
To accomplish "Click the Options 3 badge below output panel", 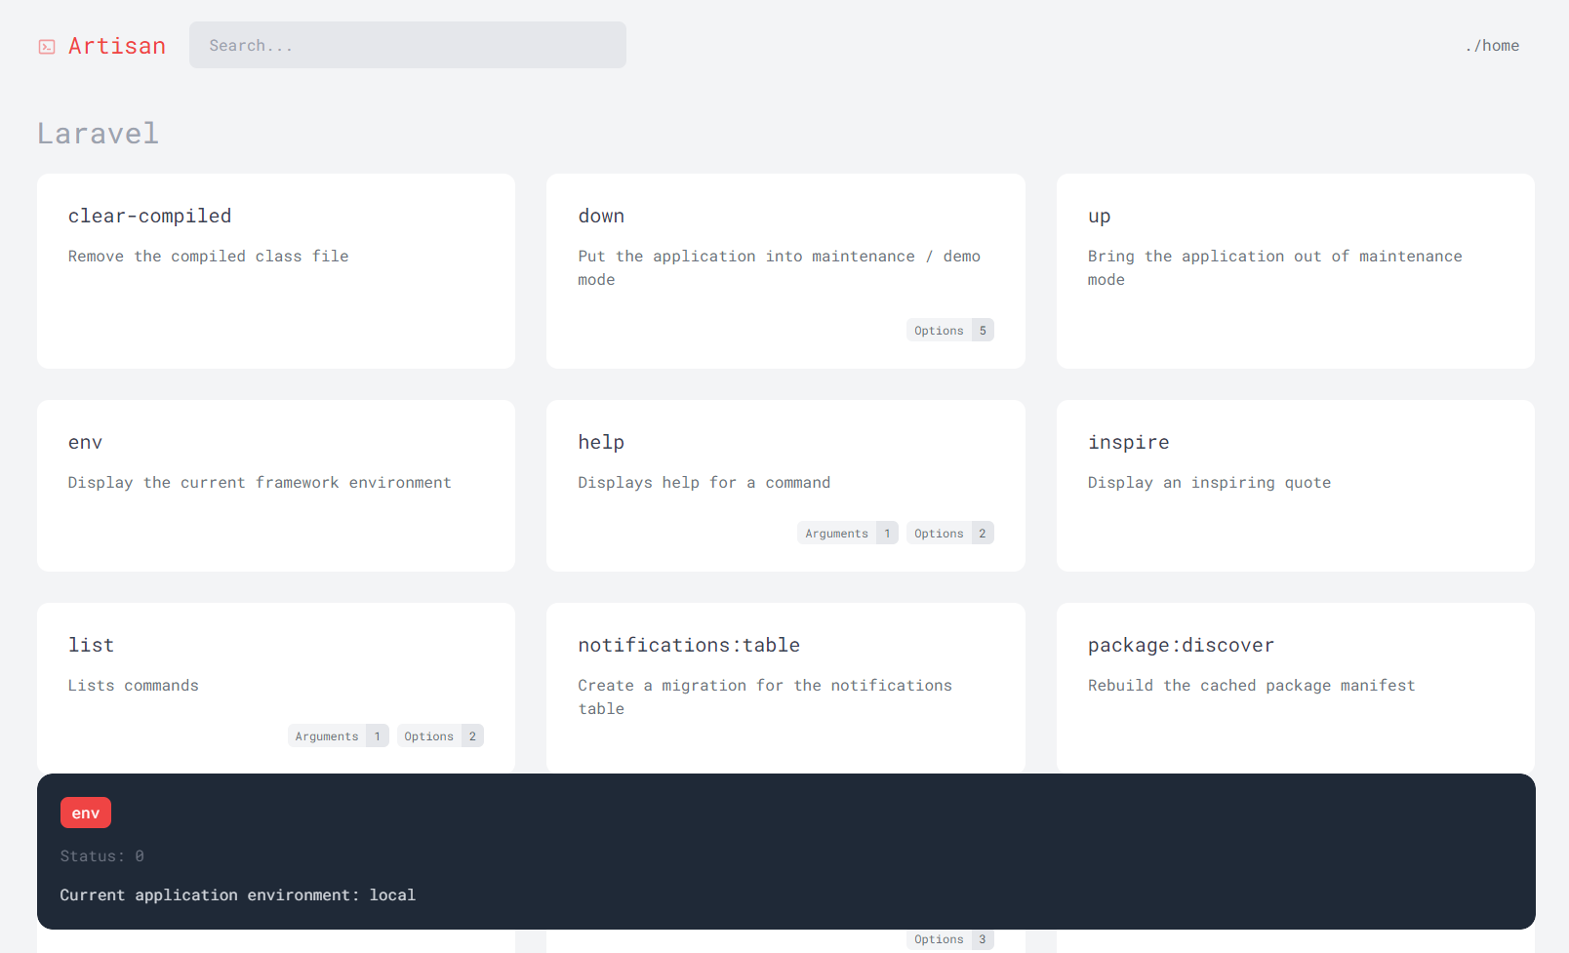I will pyautogui.click(x=950, y=940).
